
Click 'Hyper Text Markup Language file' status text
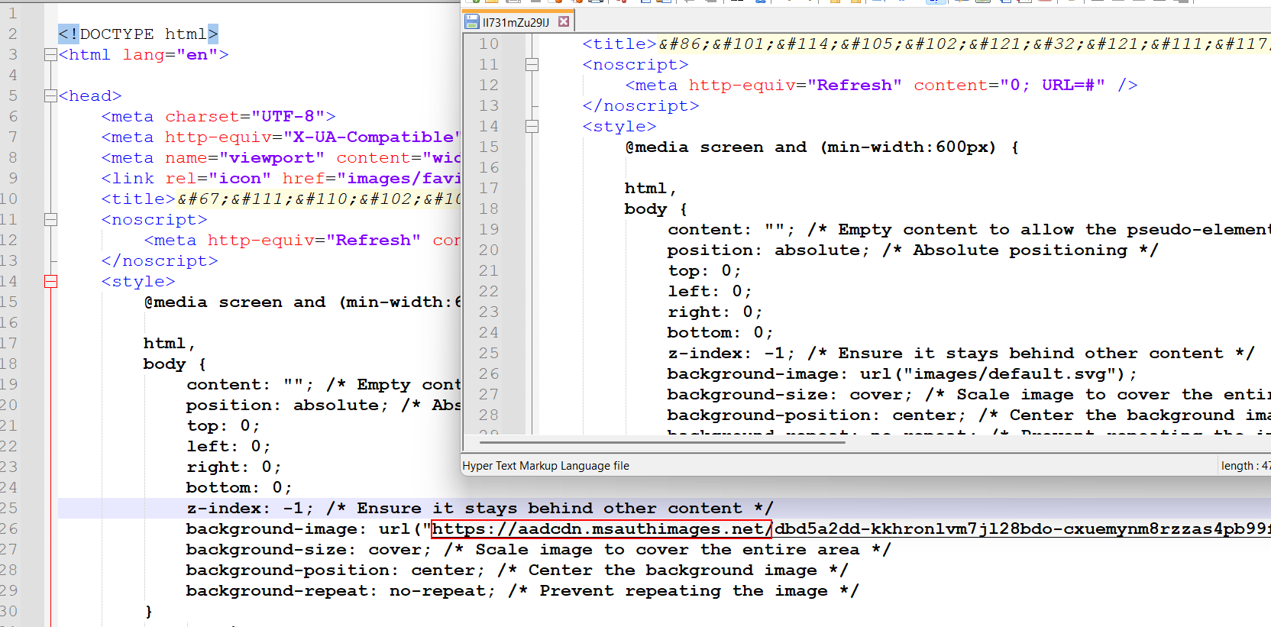[545, 466]
